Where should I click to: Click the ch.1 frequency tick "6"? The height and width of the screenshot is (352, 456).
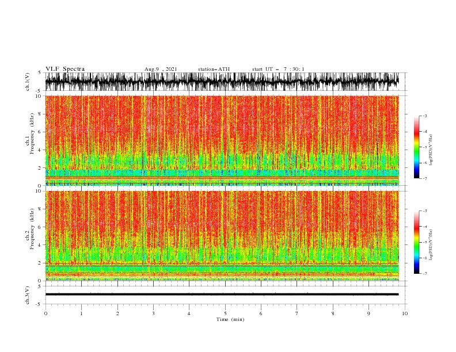tap(40, 132)
